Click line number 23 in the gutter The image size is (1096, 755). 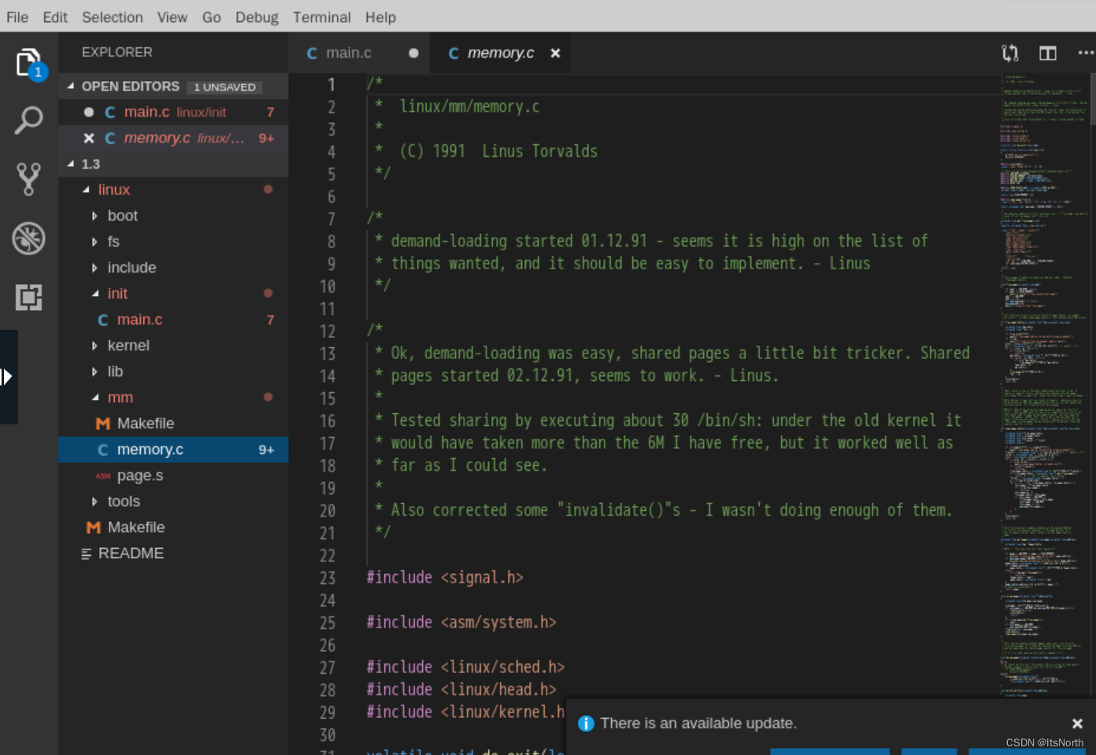coord(328,578)
